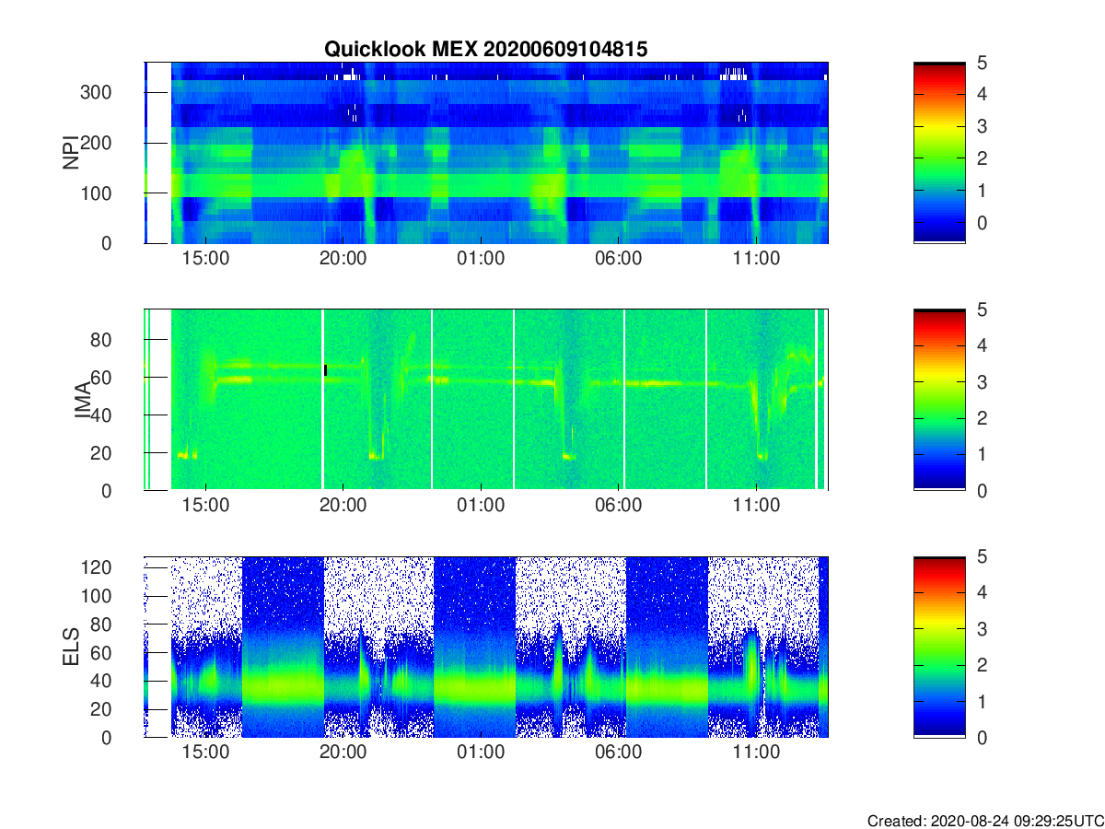
Task: Click the 06:00 tick under the IMA panel
Action: coord(618,506)
